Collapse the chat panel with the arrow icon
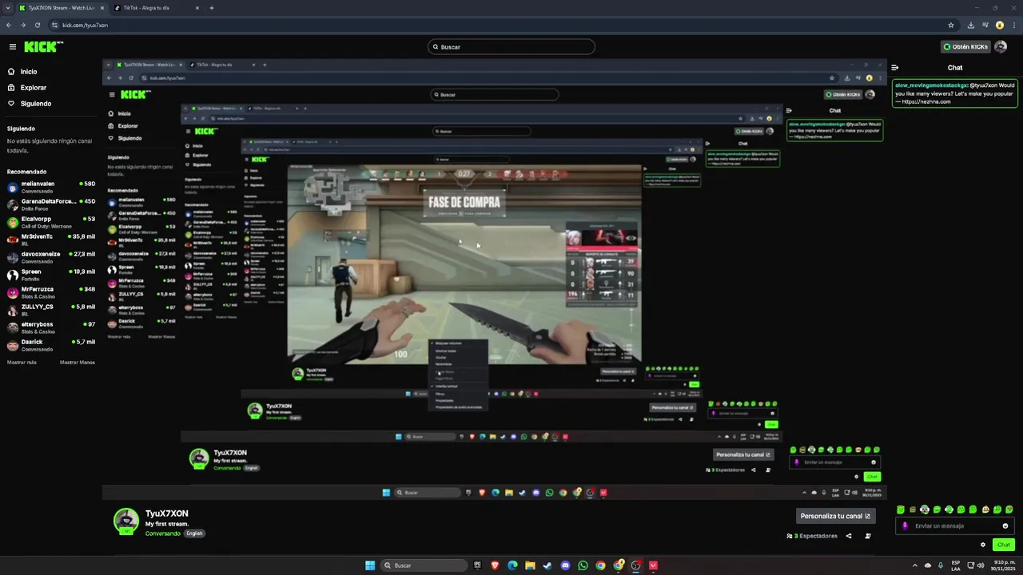The height and width of the screenshot is (575, 1023). coord(895,68)
